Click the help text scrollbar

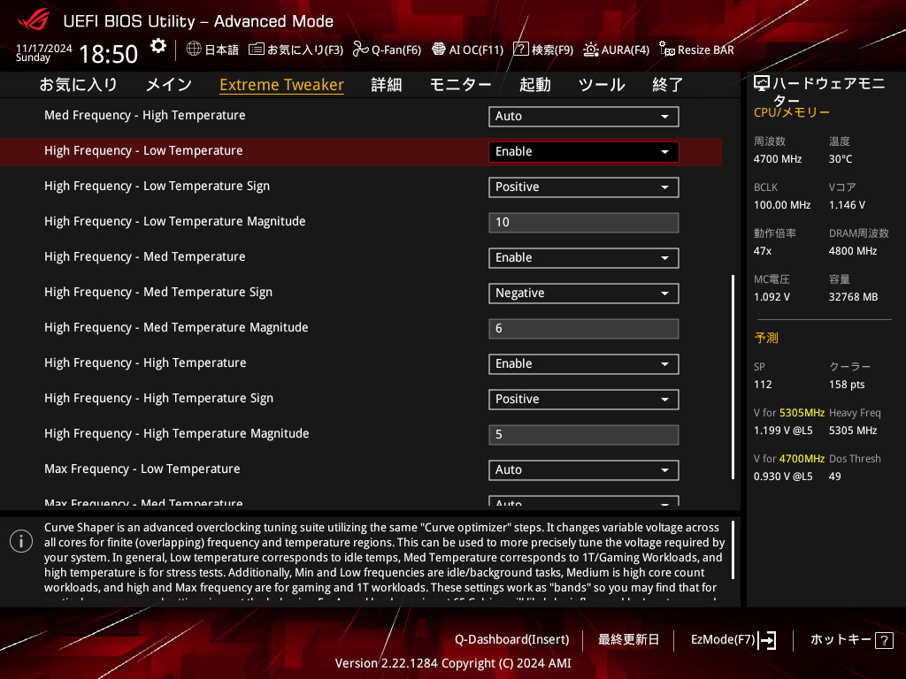tap(733, 550)
